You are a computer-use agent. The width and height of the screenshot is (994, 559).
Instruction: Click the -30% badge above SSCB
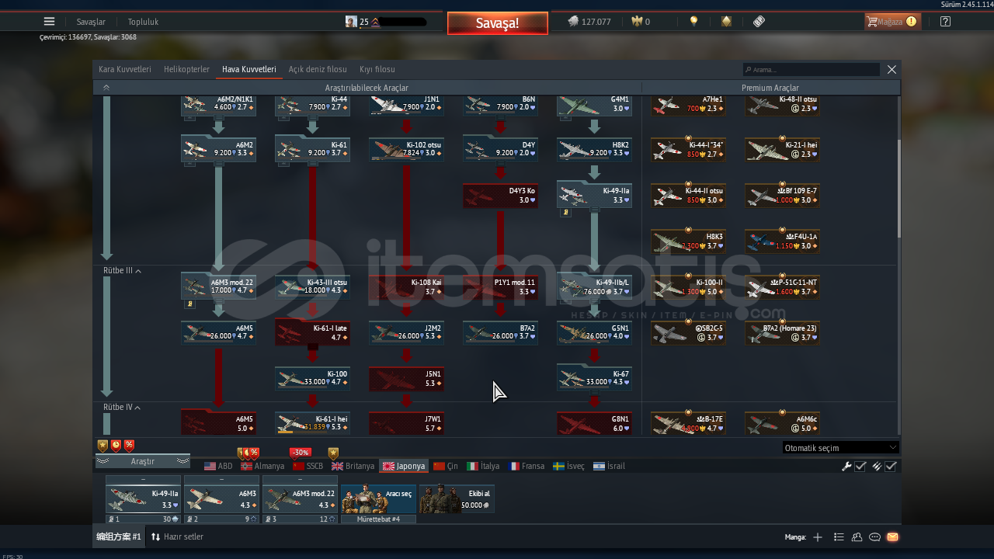pyautogui.click(x=300, y=453)
